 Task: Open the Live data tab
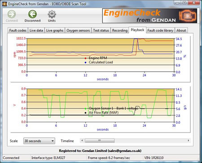tap(36, 30)
